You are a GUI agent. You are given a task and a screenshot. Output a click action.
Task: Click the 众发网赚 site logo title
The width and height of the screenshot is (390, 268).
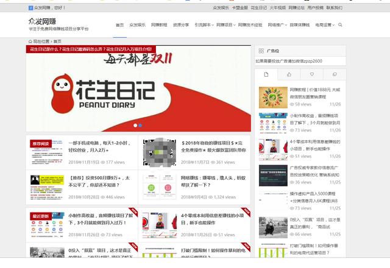pos(42,21)
